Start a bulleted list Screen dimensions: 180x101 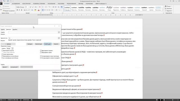[x=43, y=7]
